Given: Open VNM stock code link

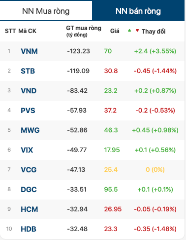Looking at the screenshot, I should pyautogui.click(x=30, y=51).
